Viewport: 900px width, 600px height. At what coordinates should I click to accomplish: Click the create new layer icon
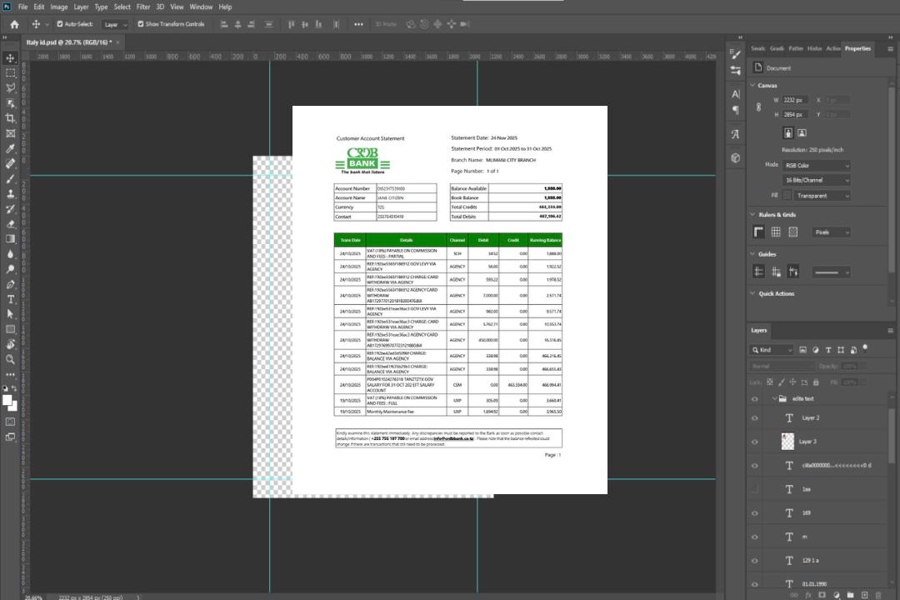coord(864,595)
